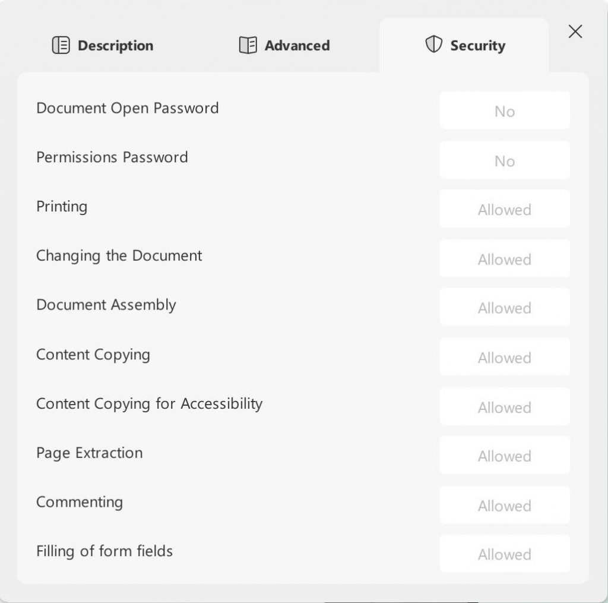608x603 pixels.
Task: Click the Content Copying for Accessibility value
Action: (x=505, y=407)
